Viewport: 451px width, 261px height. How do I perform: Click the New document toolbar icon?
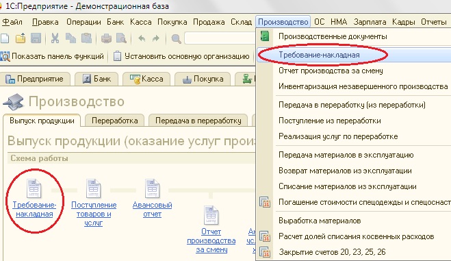click(x=4, y=38)
